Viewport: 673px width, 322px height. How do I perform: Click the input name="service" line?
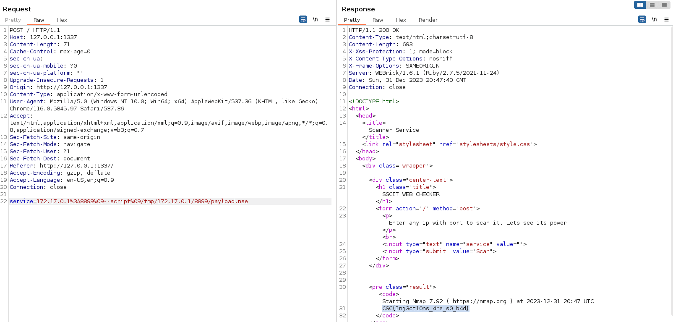(x=454, y=244)
